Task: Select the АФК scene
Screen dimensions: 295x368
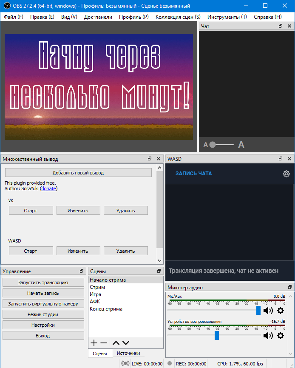Action: click(126, 302)
